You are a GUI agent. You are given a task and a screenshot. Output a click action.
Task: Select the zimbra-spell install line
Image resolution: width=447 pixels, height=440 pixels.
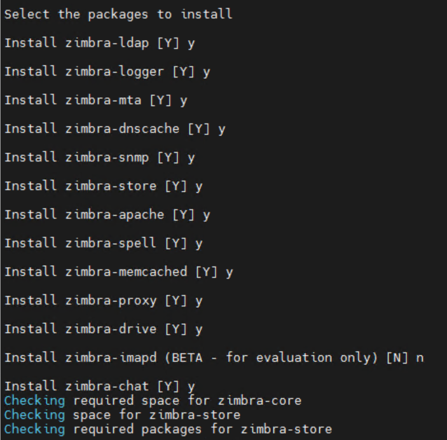(103, 244)
